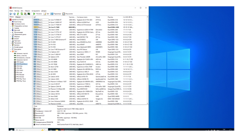245x136 pixels.
Task: Select Пристрої icon in tree
Action: coord(13,41)
